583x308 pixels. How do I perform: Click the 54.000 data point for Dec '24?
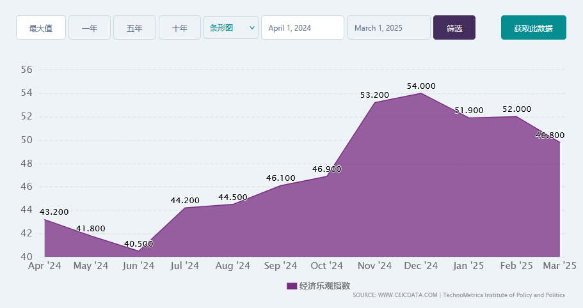tap(421, 93)
